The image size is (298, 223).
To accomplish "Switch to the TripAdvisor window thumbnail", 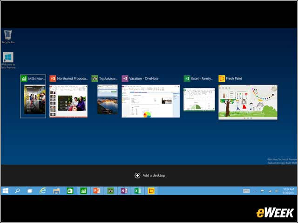I will point(108,99).
